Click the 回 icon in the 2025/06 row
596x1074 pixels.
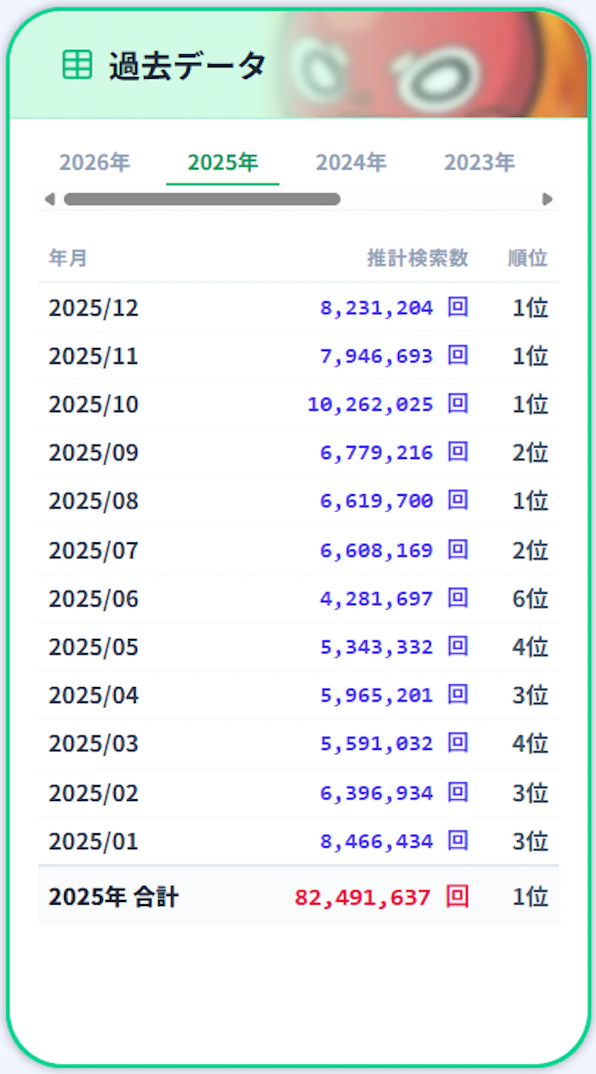pyautogui.click(x=458, y=598)
